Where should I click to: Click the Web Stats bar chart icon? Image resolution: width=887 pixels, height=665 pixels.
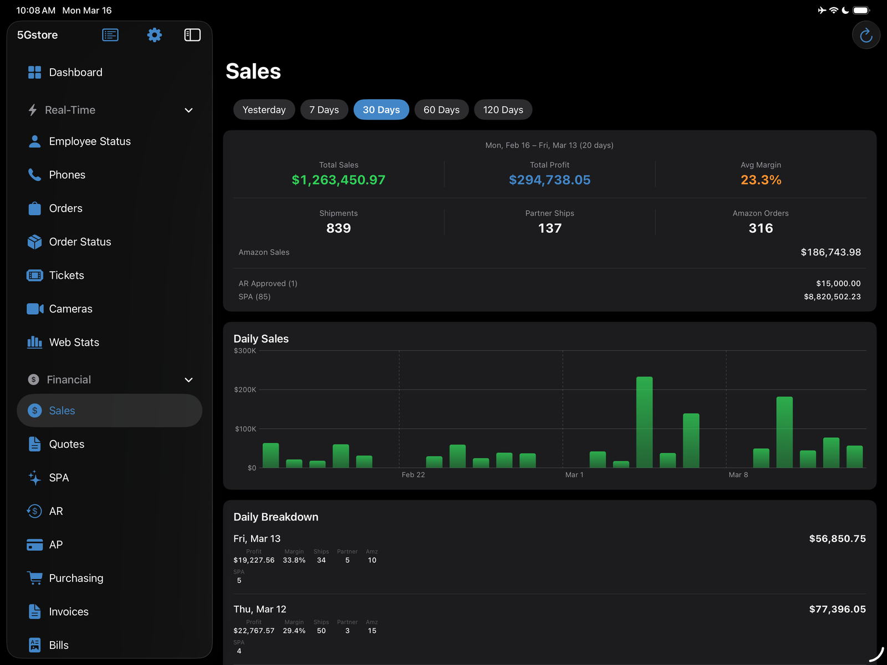tap(34, 342)
